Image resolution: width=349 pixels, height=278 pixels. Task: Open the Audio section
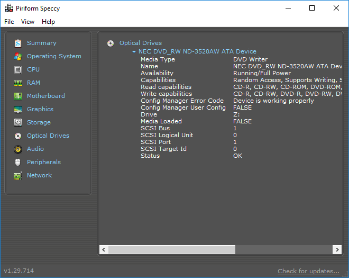(x=35, y=149)
